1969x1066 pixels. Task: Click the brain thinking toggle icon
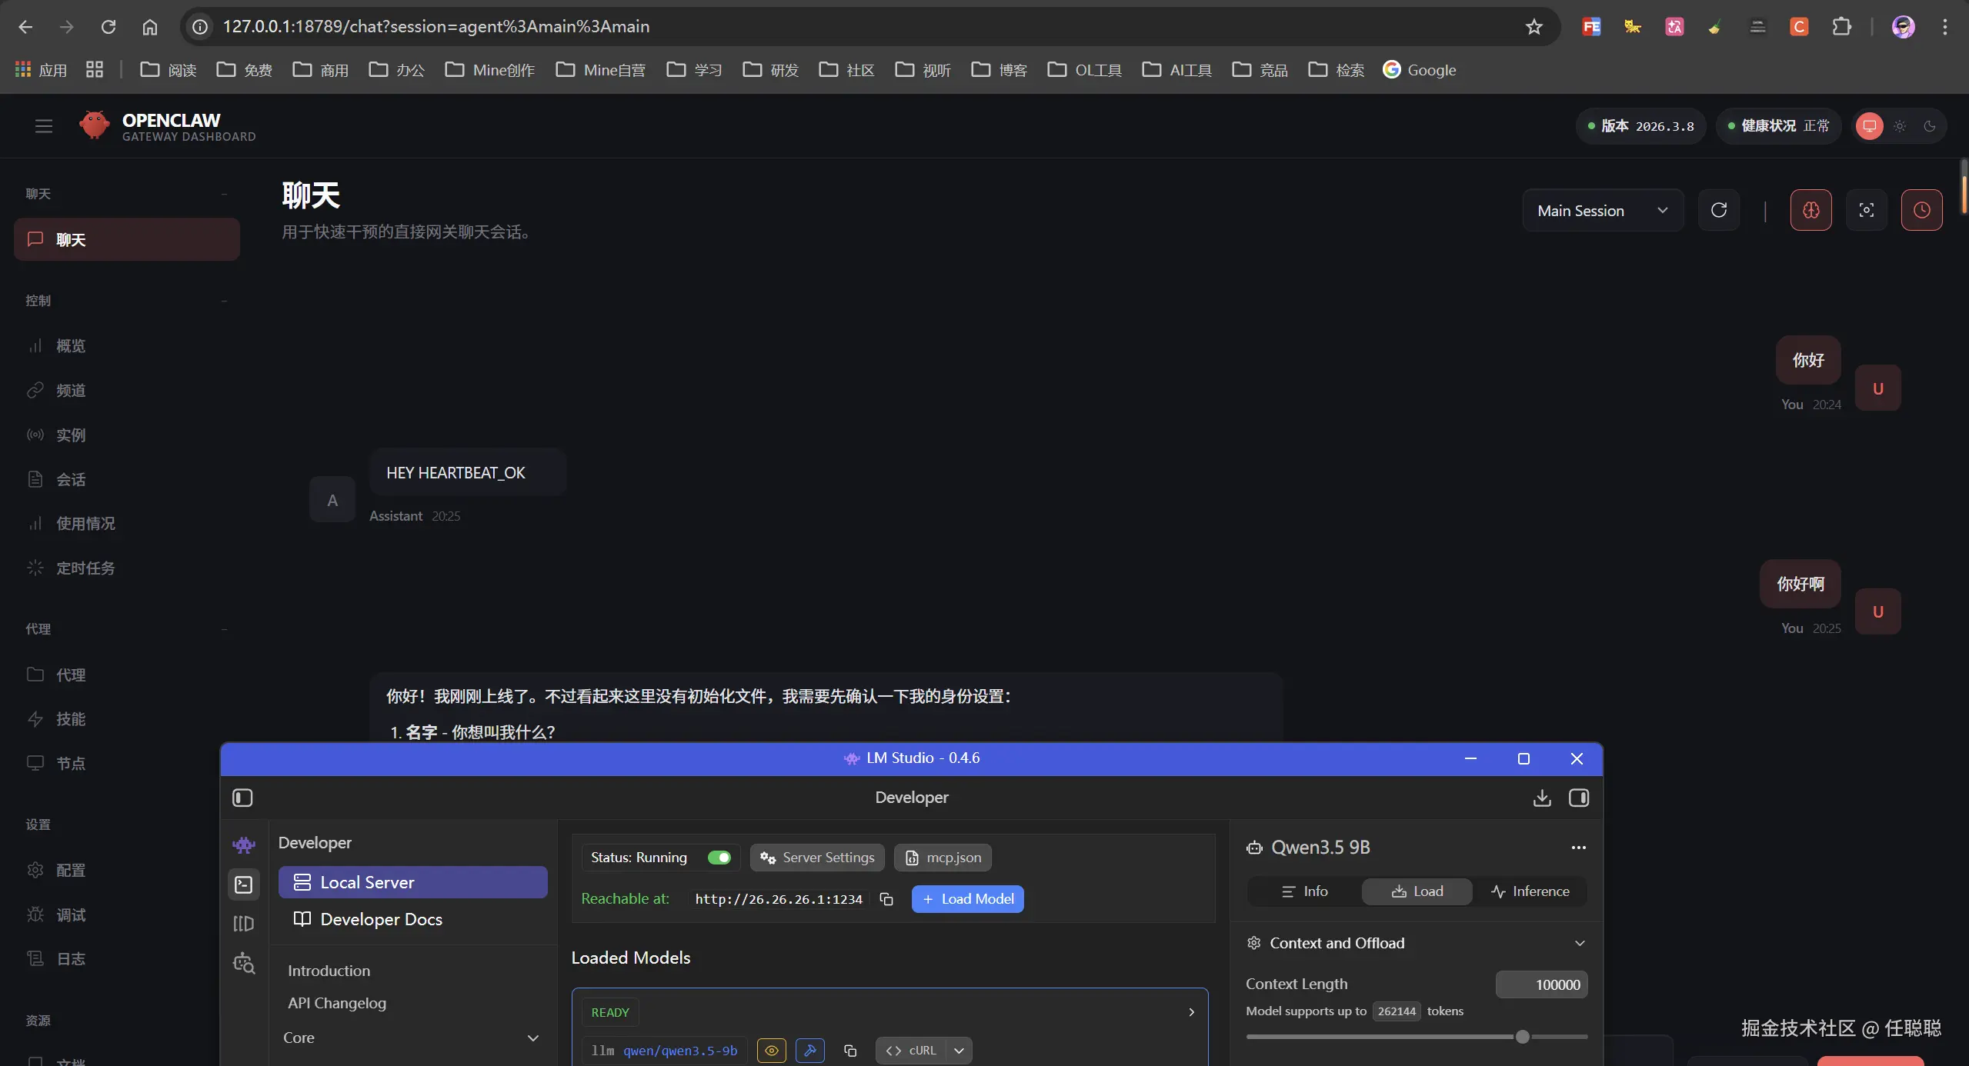tap(1810, 210)
